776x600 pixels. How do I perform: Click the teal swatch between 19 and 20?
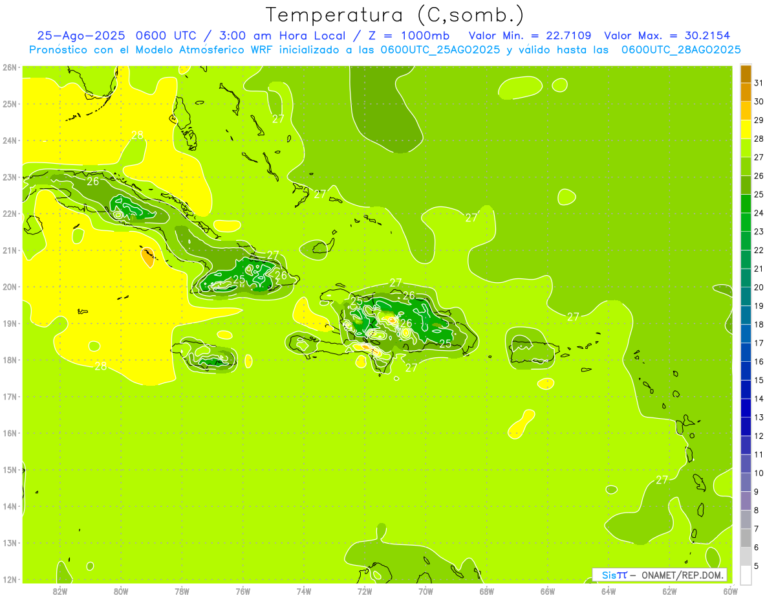tap(746, 296)
